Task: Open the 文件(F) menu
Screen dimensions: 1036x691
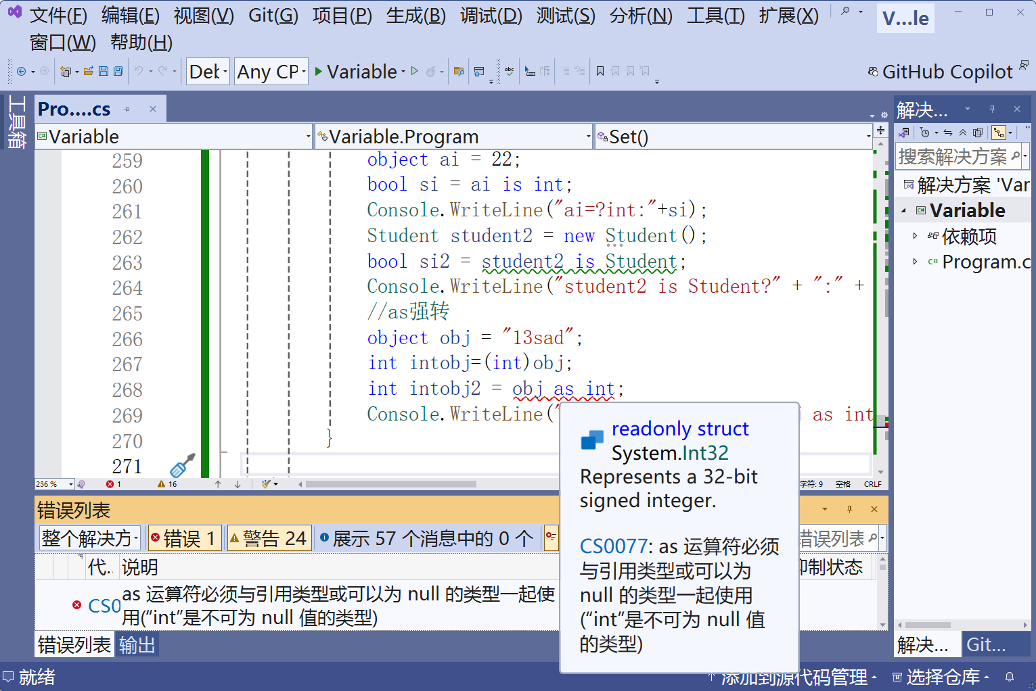Action: tap(58, 15)
